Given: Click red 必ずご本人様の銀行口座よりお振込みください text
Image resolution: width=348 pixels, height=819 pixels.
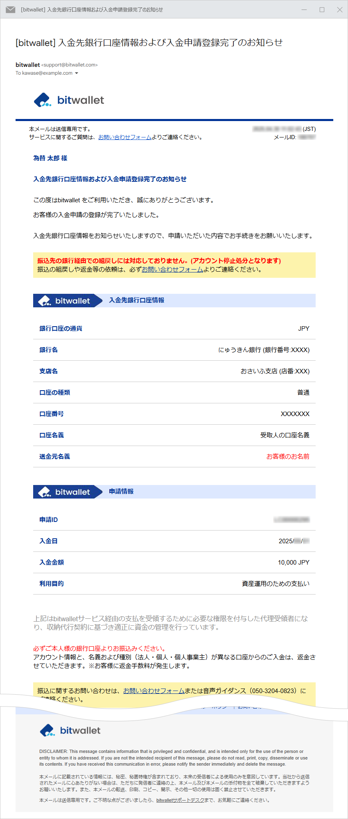Looking at the screenshot, I should [100, 648].
